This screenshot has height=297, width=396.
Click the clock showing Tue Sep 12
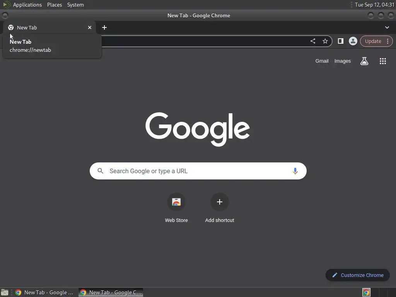tap(374, 5)
